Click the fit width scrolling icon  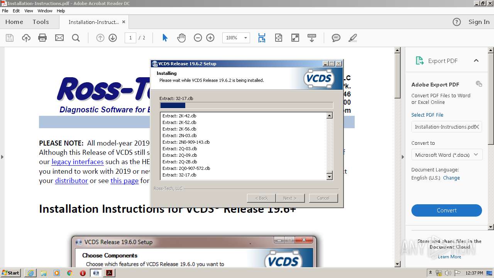(x=262, y=38)
